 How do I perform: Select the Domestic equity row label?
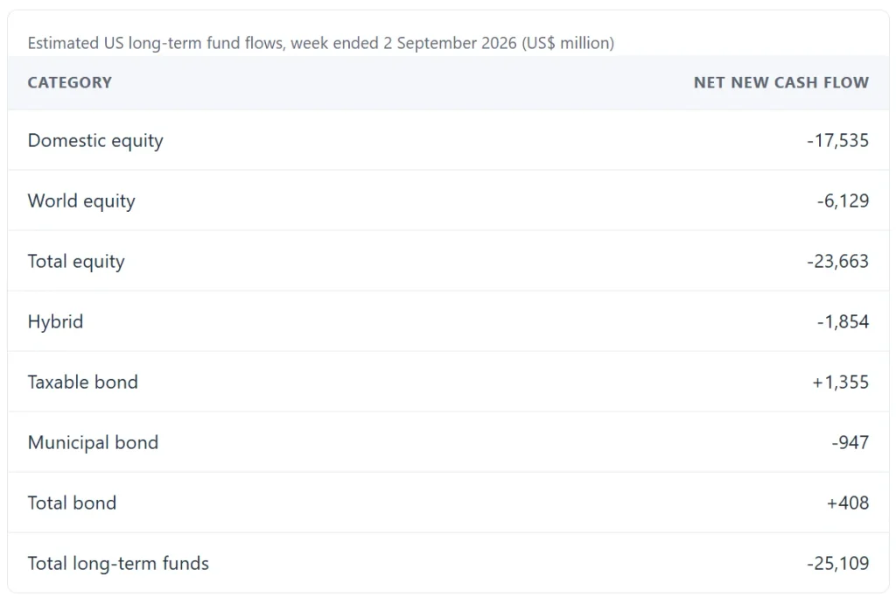coord(95,141)
